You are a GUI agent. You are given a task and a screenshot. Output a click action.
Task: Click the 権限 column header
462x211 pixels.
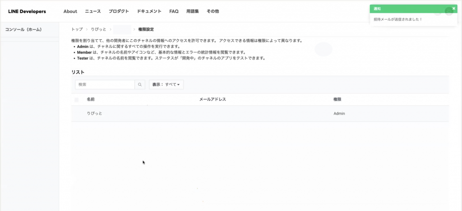[x=337, y=99]
